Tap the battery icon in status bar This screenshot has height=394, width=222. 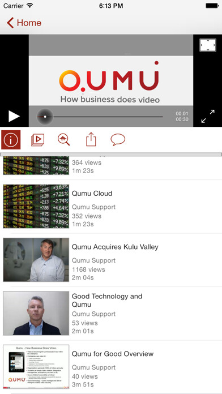point(212,6)
